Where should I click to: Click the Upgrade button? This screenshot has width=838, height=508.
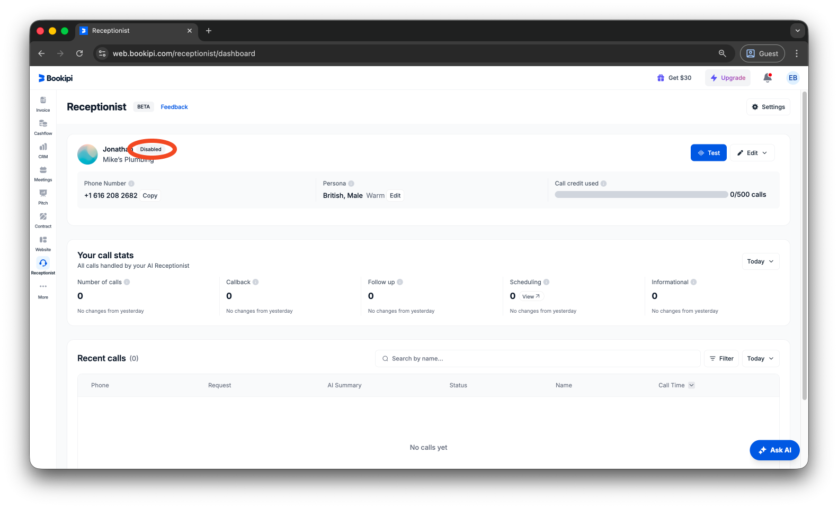click(x=728, y=78)
